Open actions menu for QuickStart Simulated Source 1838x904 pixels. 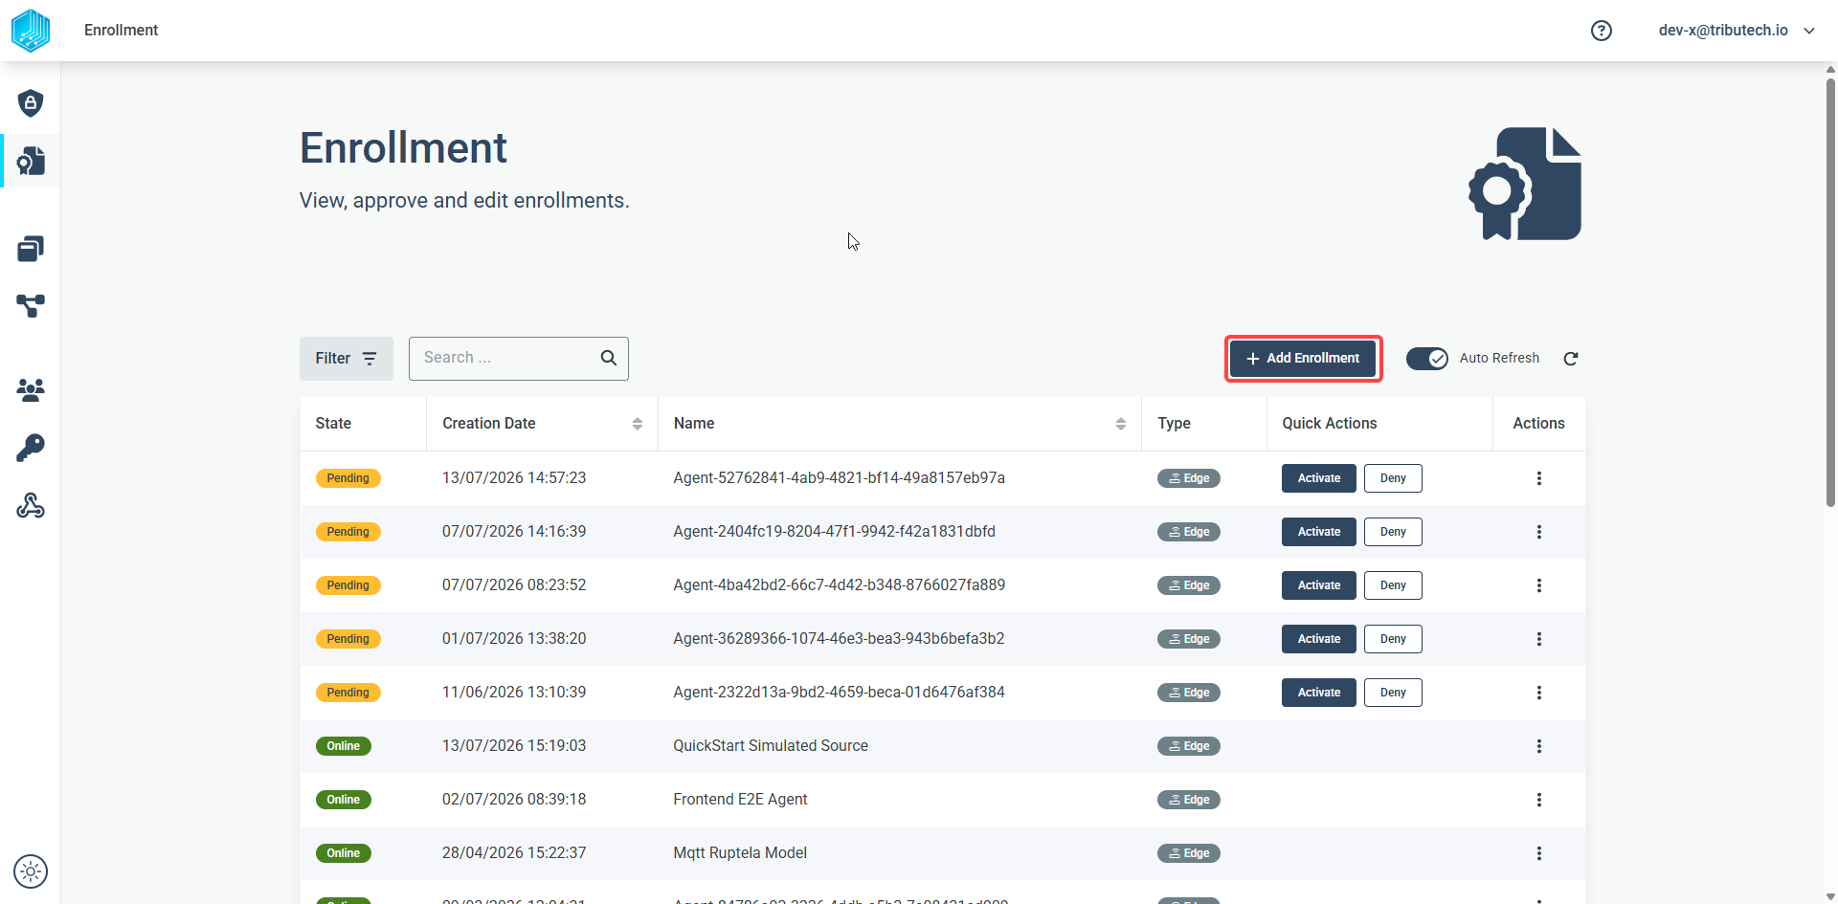point(1539,746)
